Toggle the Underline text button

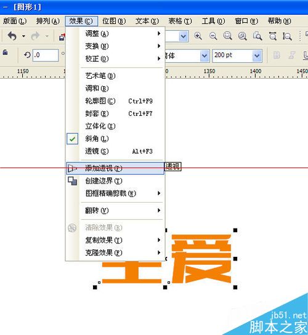(306, 55)
